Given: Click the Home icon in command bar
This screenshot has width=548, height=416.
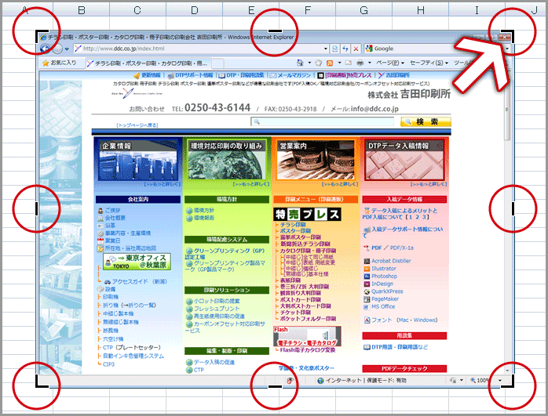Looking at the screenshot, I should 300,63.
